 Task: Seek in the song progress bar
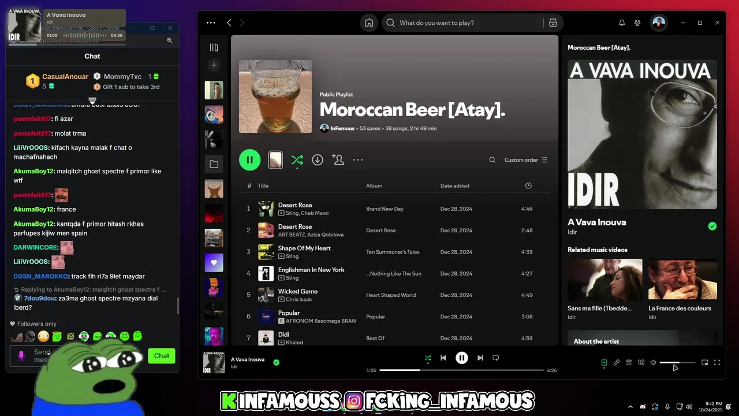tap(462, 370)
